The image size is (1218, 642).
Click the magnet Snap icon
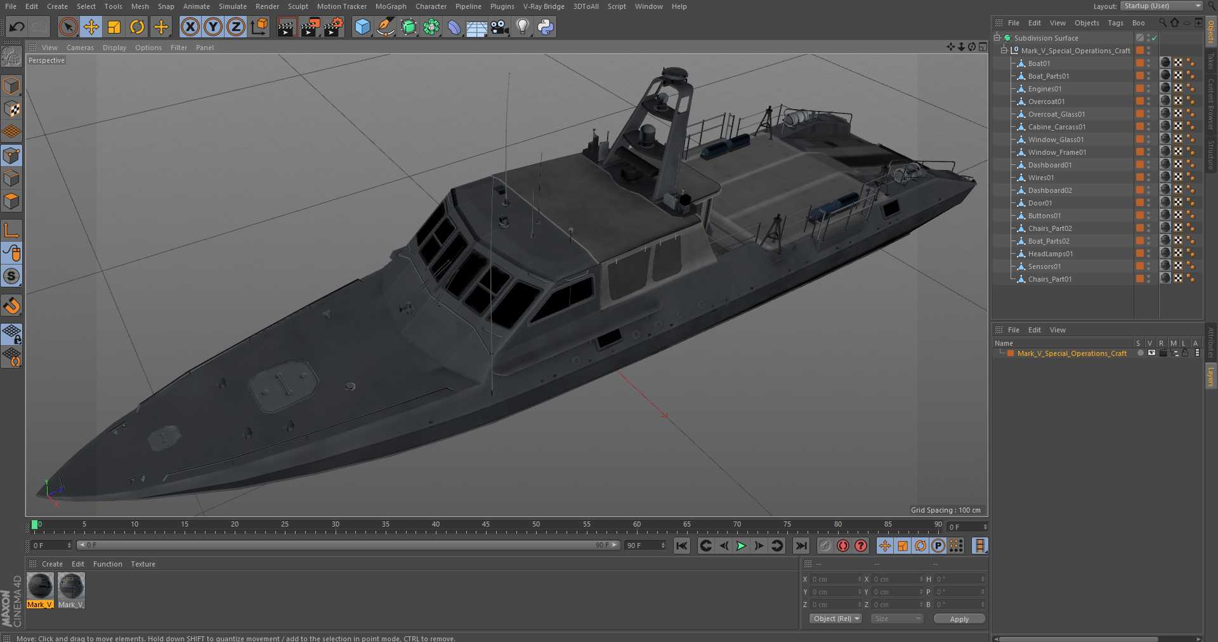click(11, 306)
